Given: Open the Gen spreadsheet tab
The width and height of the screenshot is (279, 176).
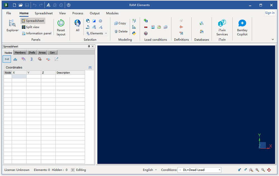Looking at the screenshot, I should pos(52,52).
